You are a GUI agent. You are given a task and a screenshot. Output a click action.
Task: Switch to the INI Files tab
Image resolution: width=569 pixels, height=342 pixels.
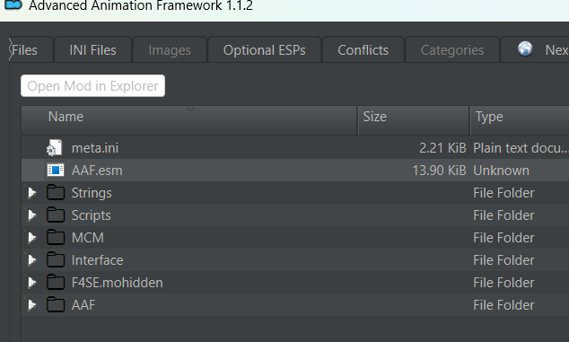point(93,49)
